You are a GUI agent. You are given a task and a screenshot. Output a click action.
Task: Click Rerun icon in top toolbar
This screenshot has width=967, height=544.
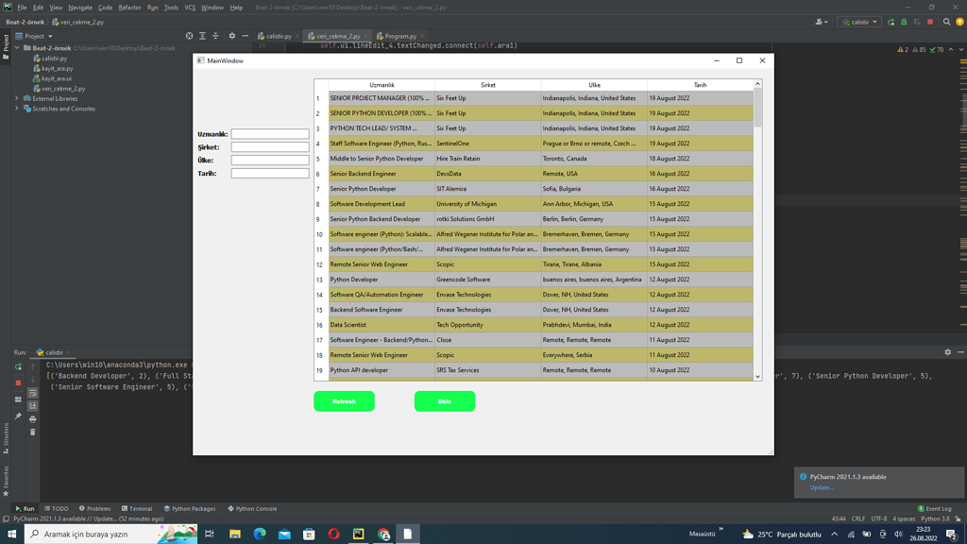coord(891,23)
